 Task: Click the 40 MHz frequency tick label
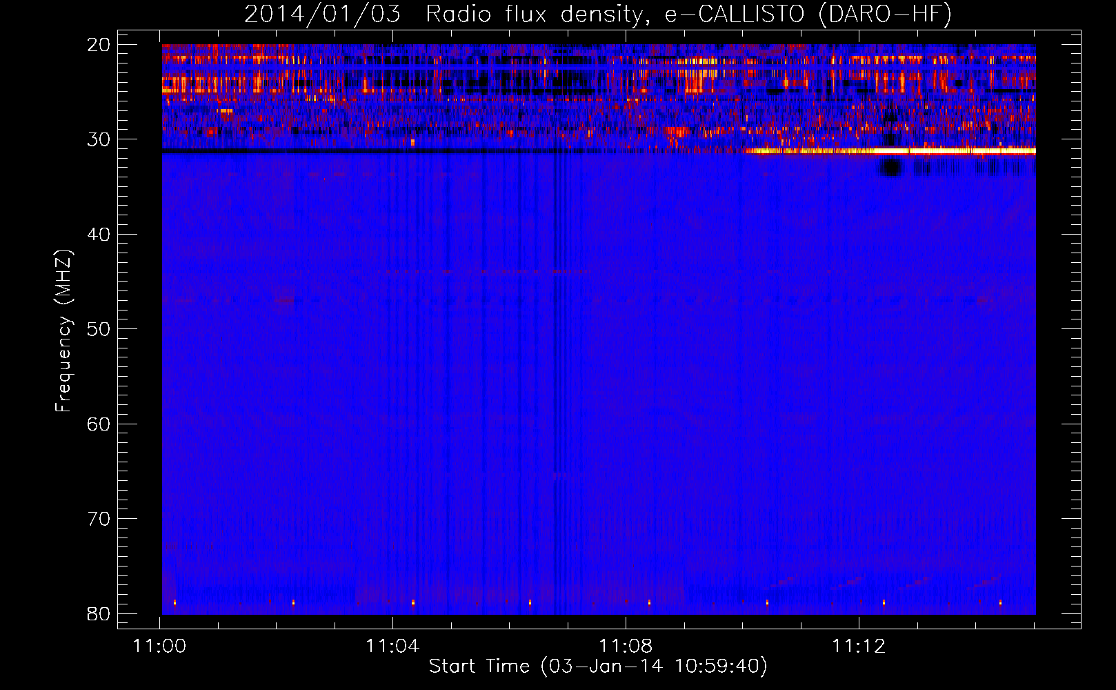click(x=99, y=235)
